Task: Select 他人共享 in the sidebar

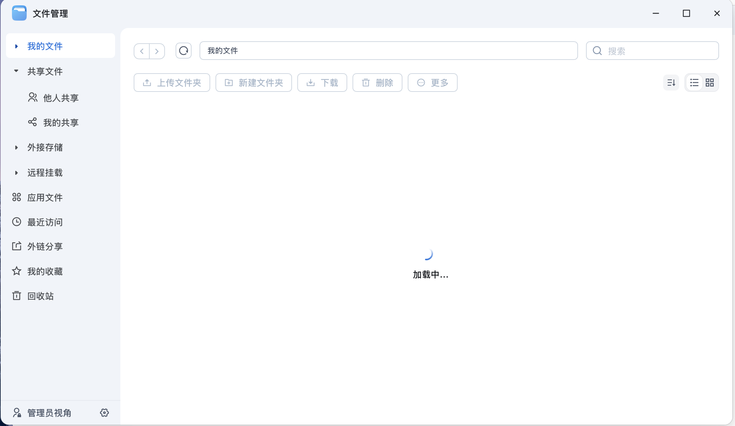Action: pyautogui.click(x=61, y=98)
